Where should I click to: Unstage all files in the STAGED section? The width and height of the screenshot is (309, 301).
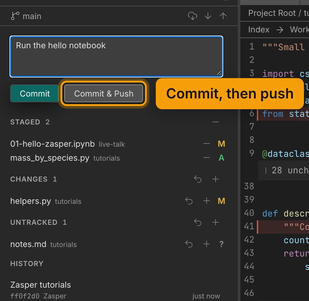[216, 122]
